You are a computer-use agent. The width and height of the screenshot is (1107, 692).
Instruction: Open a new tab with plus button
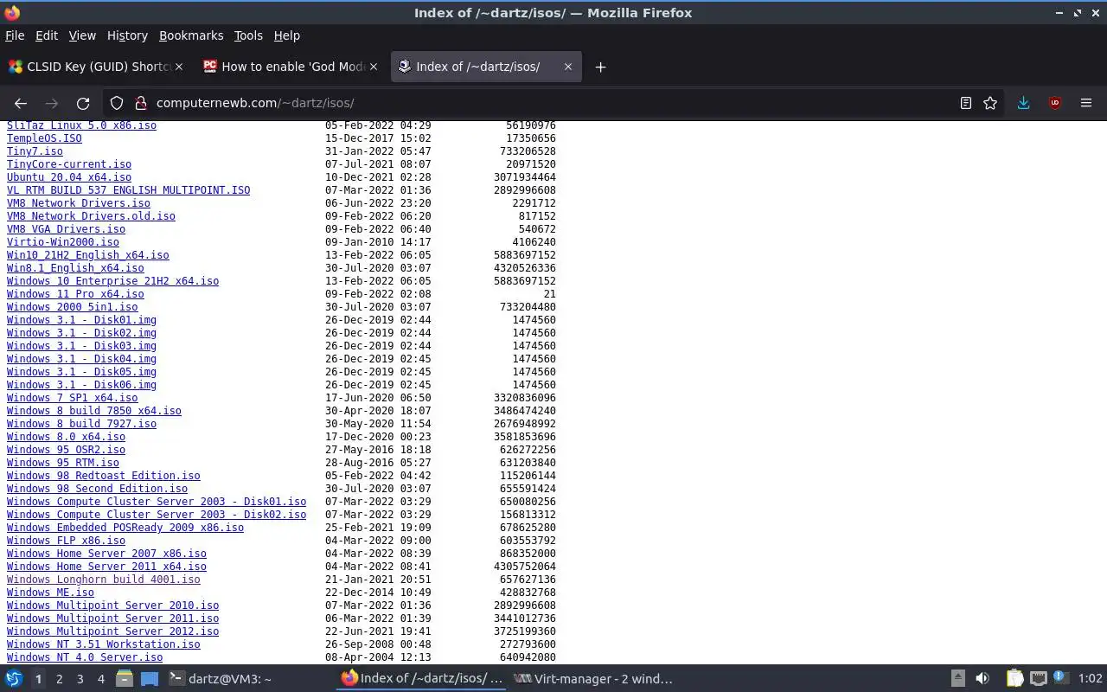click(x=600, y=67)
